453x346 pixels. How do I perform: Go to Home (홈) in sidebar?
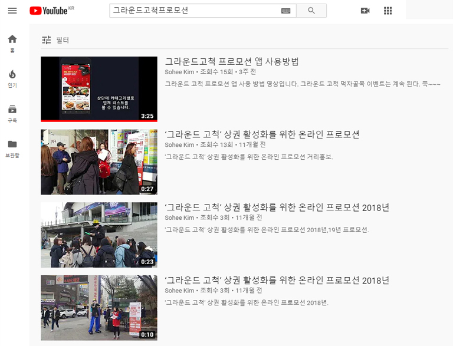click(12, 44)
